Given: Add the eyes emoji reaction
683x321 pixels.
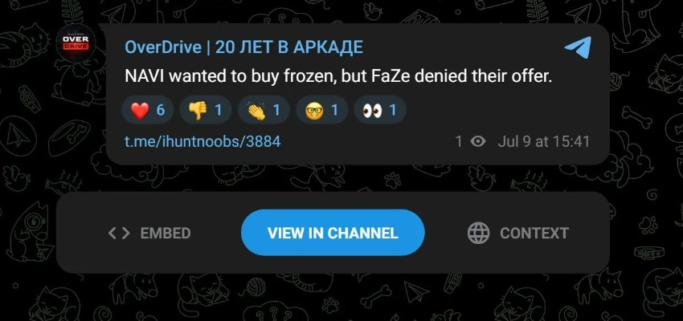Looking at the screenshot, I should click(x=380, y=110).
